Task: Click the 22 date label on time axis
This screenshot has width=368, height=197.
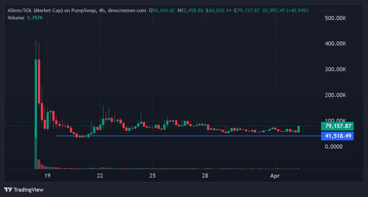Action: pos(100,176)
